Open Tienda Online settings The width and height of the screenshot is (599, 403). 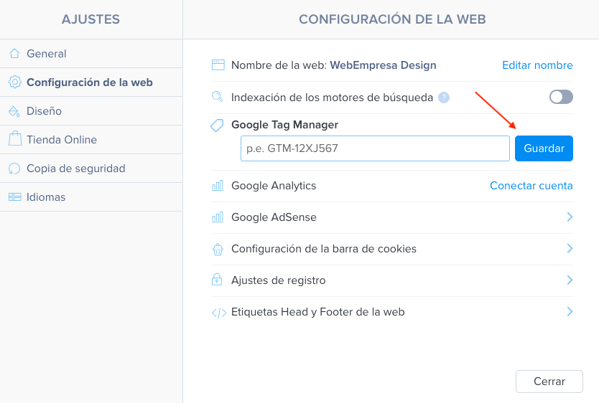point(91,140)
